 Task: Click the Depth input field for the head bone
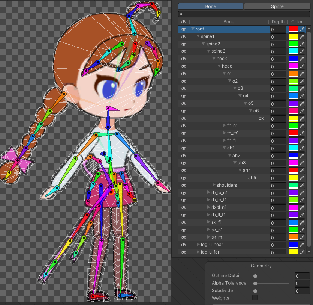(x=278, y=66)
